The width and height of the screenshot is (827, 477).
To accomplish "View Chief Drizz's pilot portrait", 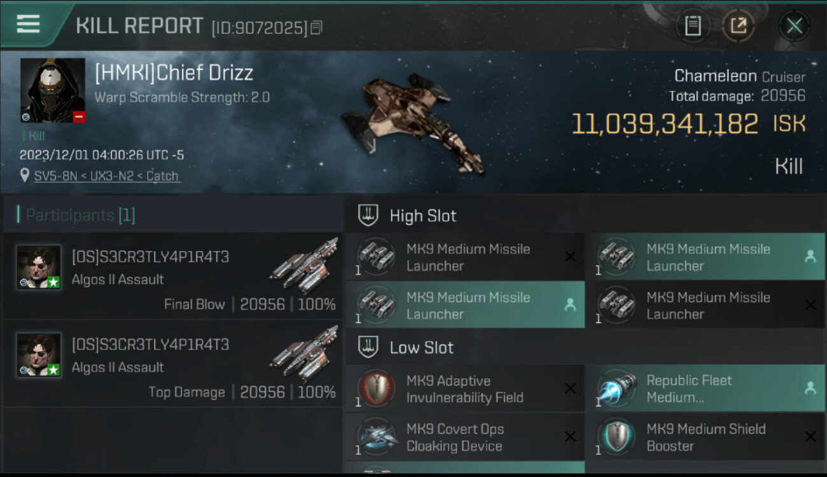I will click(53, 90).
